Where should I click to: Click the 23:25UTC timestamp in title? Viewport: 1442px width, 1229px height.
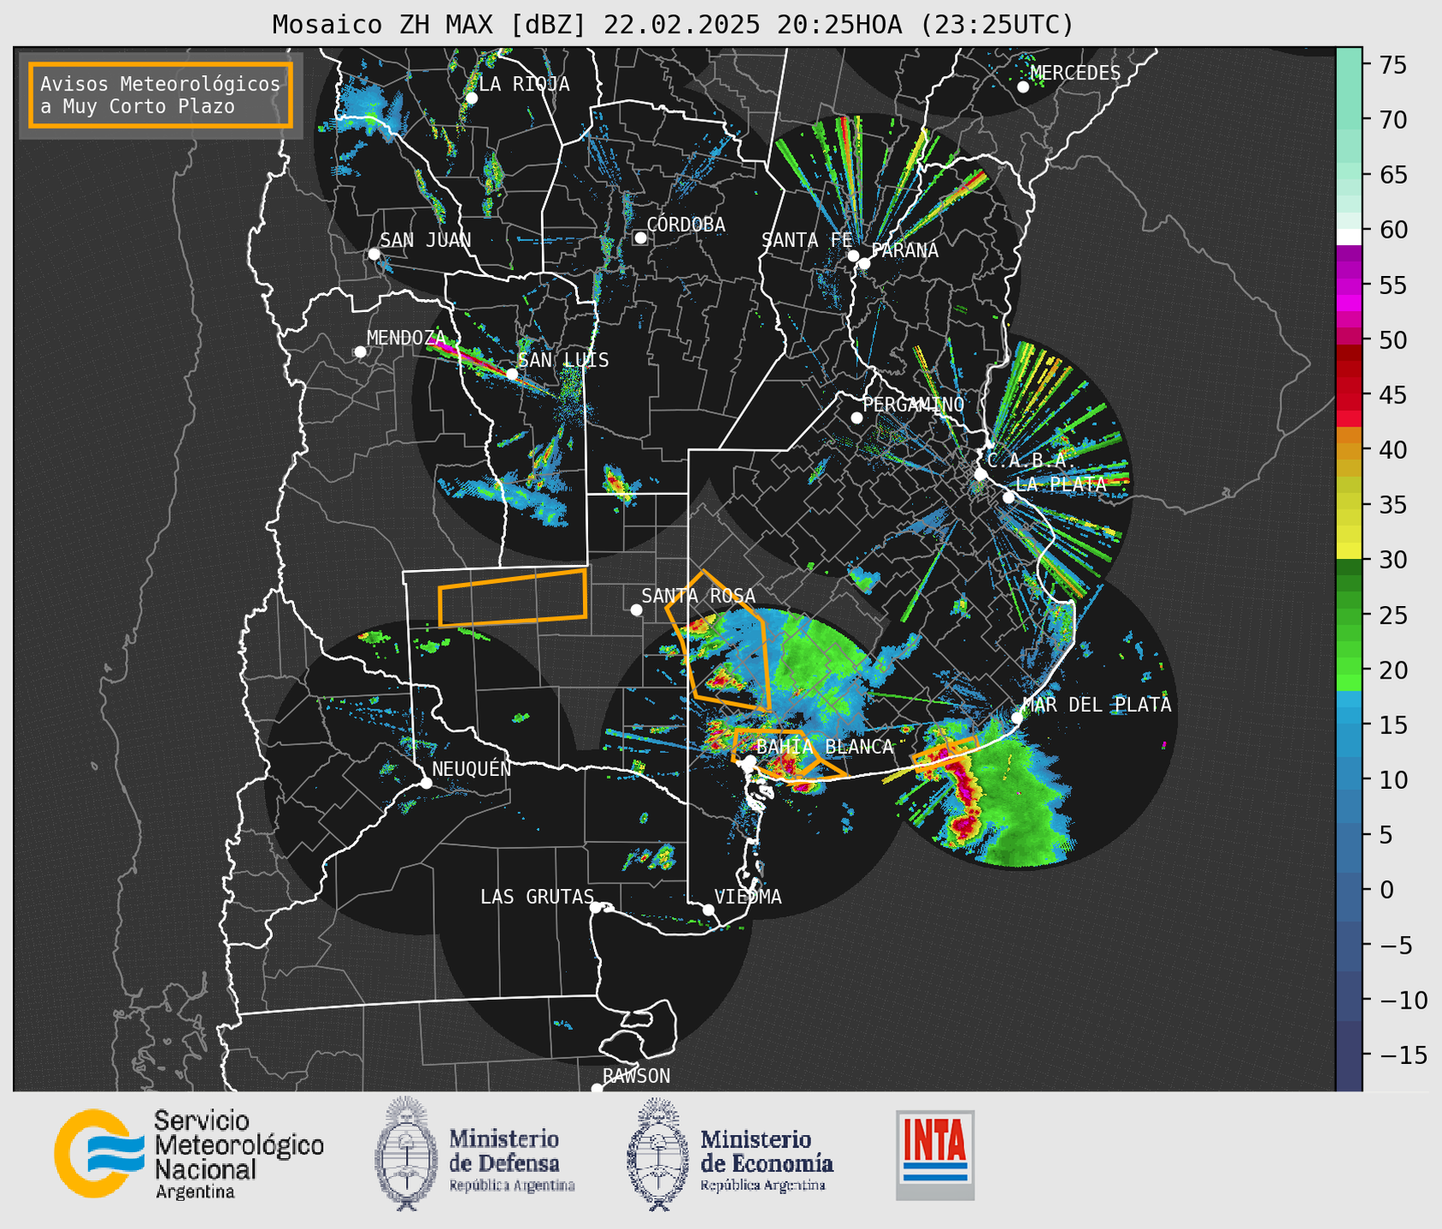tap(996, 25)
